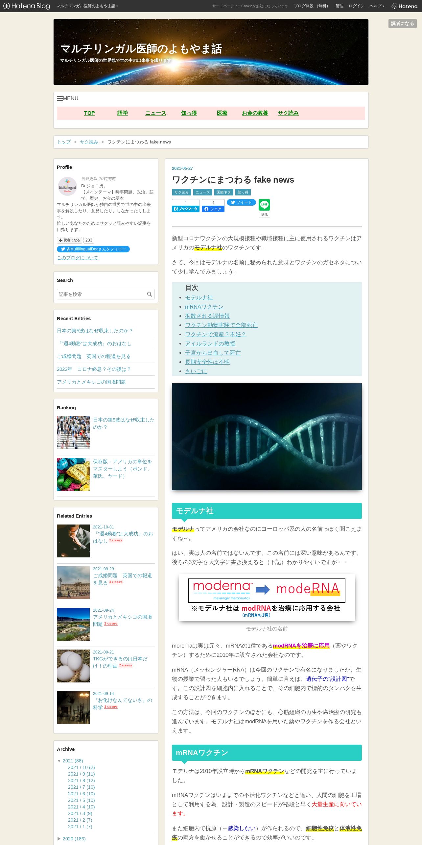Click ブログ開設（無料） in the top bar
422x845 pixels.
(312, 6)
